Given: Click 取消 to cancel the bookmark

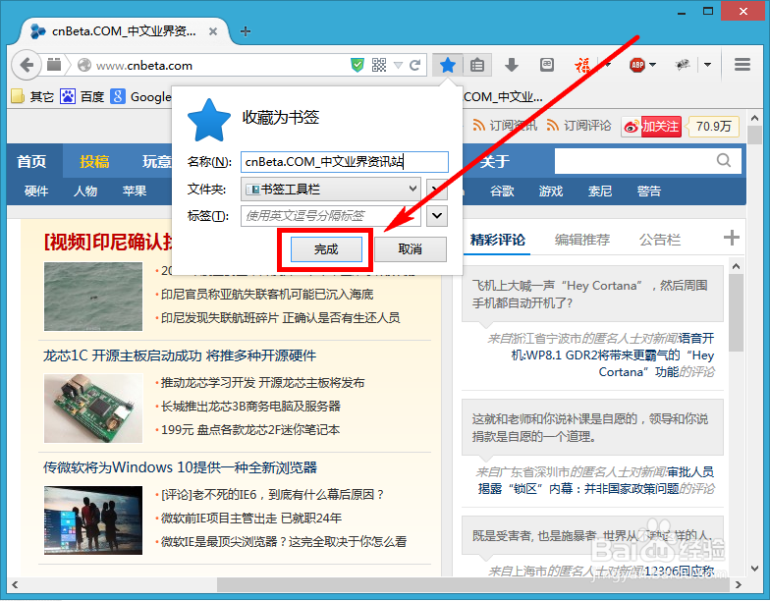Looking at the screenshot, I should click(x=411, y=249).
